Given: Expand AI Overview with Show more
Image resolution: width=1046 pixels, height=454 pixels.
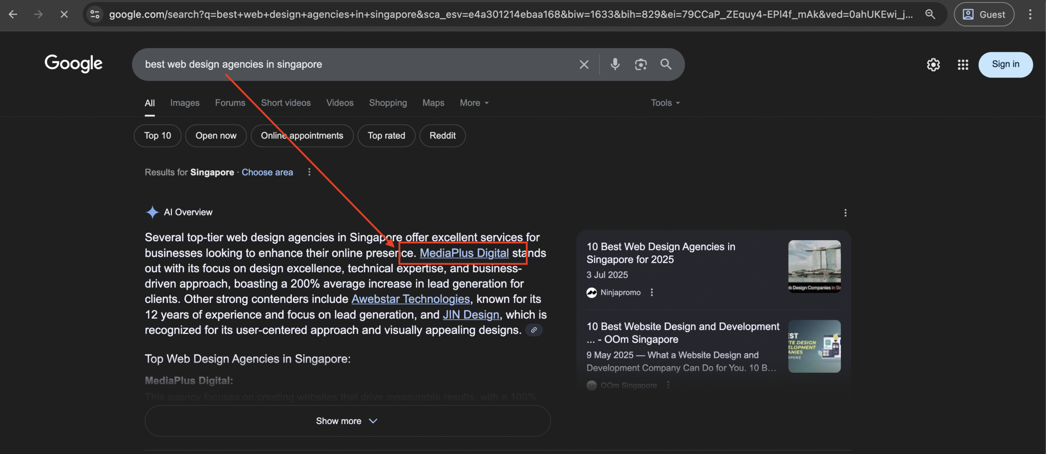Looking at the screenshot, I should pyautogui.click(x=347, y=421).
